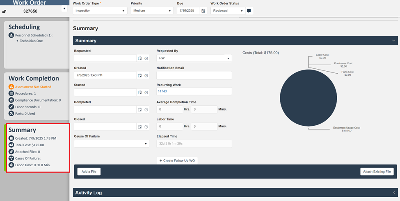The image size is (400, 201).
Task: Open the Priority dropdown set to Medium
Action: pos(151,11)
